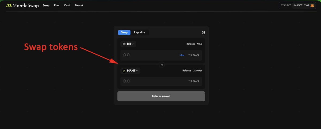Click the wallet address 0x25CC...038A
The image size is (321, 129).
tap(301, 5)
